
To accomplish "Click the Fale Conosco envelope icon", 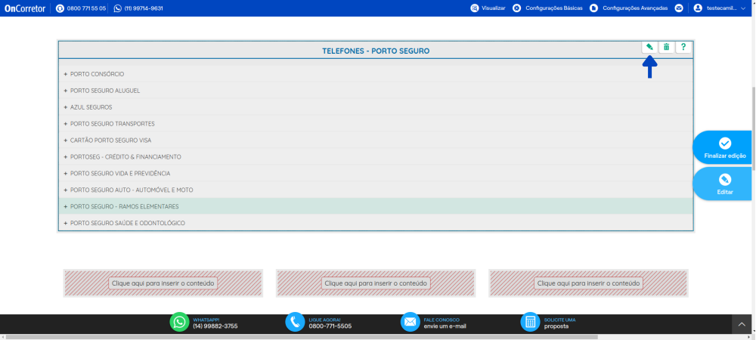I will tap(411, 322).
